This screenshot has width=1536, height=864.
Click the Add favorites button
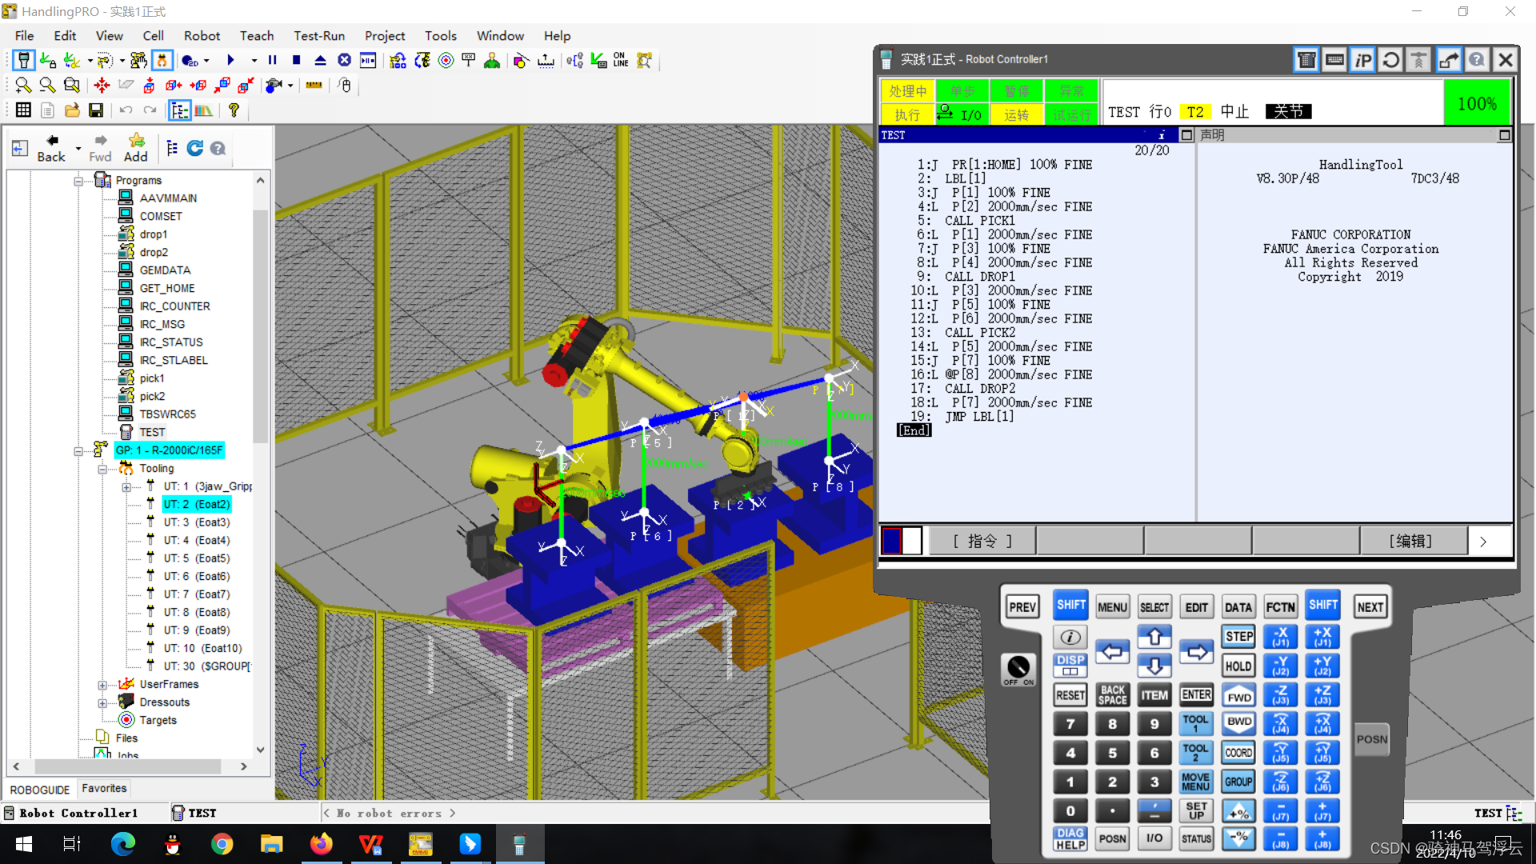135,149
